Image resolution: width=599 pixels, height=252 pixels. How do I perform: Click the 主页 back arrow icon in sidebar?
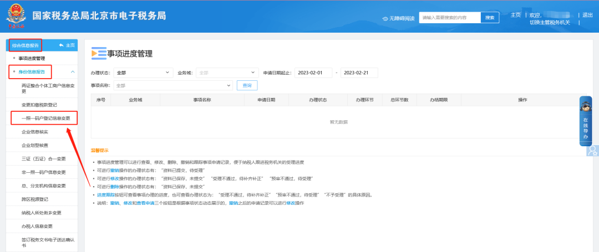(x=61, y=45)
